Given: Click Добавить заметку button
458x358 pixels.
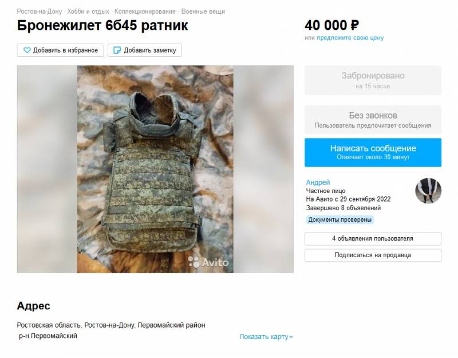Looking at the screenshot, I should 145,50.
